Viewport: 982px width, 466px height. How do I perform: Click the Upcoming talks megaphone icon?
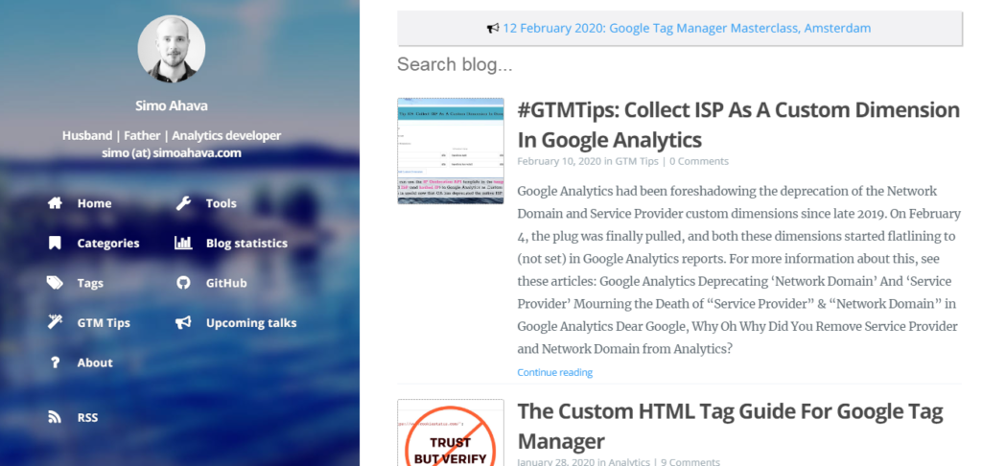(x=183, y=322)
